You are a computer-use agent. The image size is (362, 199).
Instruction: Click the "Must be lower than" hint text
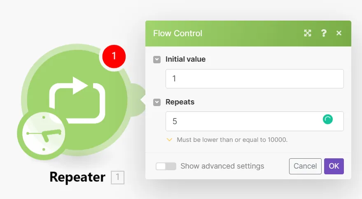232,140
